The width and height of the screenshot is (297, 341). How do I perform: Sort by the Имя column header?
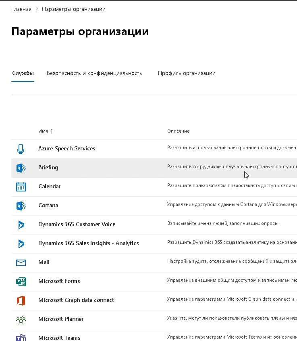pos(43,131)
